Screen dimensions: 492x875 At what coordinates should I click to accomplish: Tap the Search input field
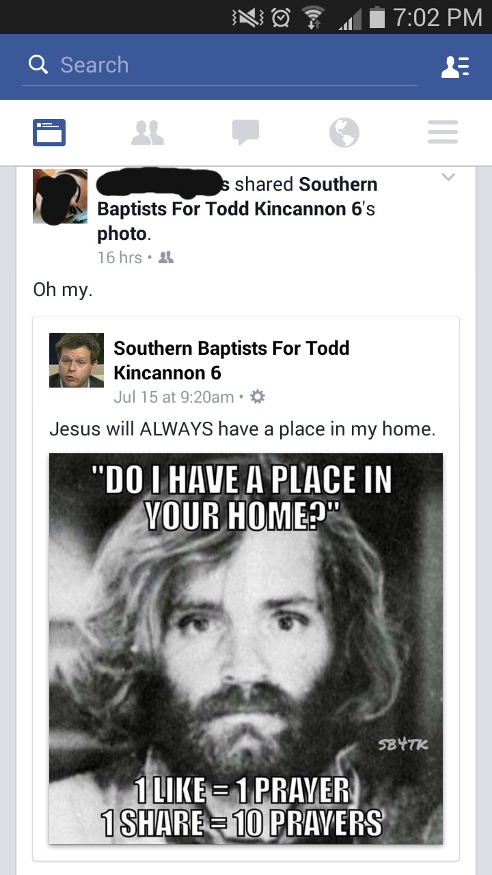tap(219, 66)
